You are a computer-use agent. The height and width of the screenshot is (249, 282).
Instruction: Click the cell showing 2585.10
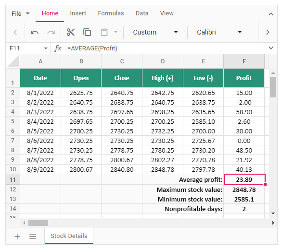203,121
